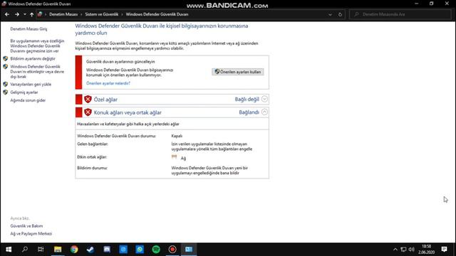456x256 pixels.
Task: Click Önerilen ayarları kullan button
Action: [238, 72]
